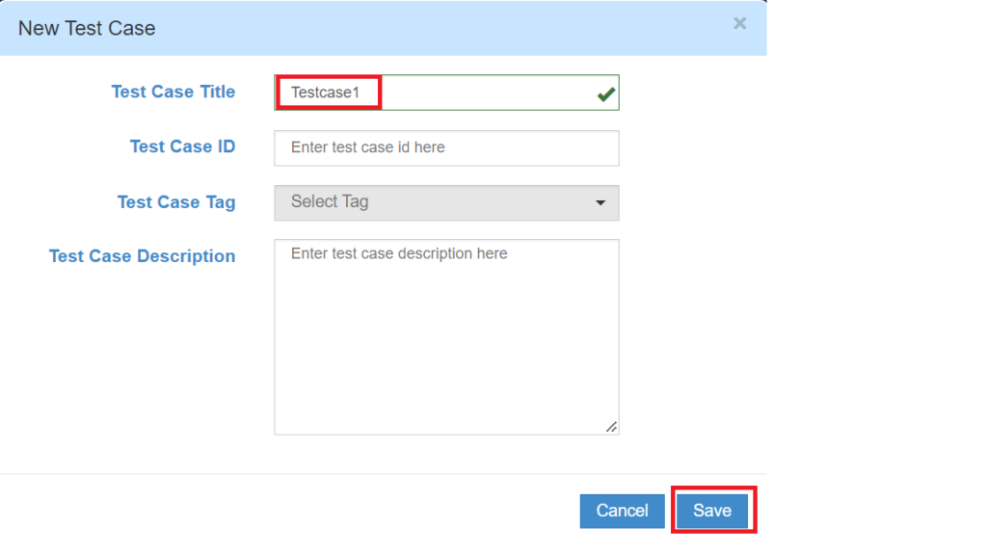Click the Test Case Description label
This screenshot has height=555, width=987.
point(142,256)
